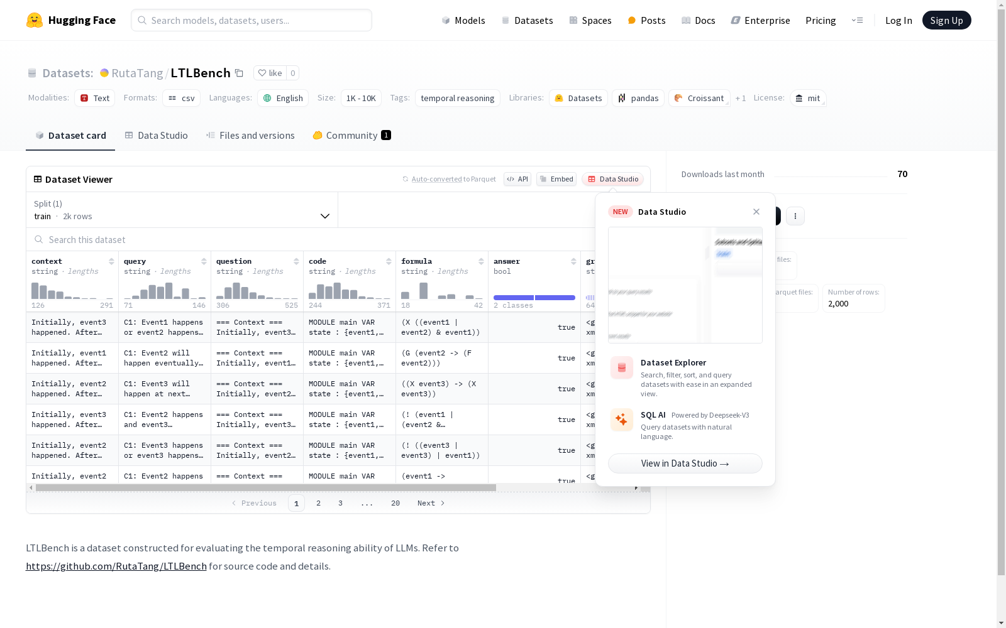Click the Embed button
The width and height of the screenshot is (1006, 628).
(556, 179)
